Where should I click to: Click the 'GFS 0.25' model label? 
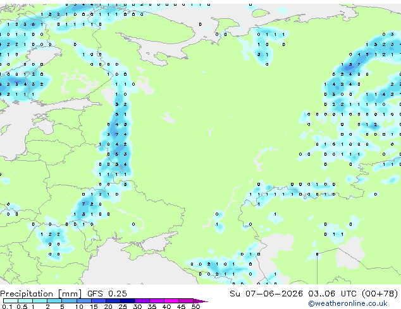tap(107, 293)
